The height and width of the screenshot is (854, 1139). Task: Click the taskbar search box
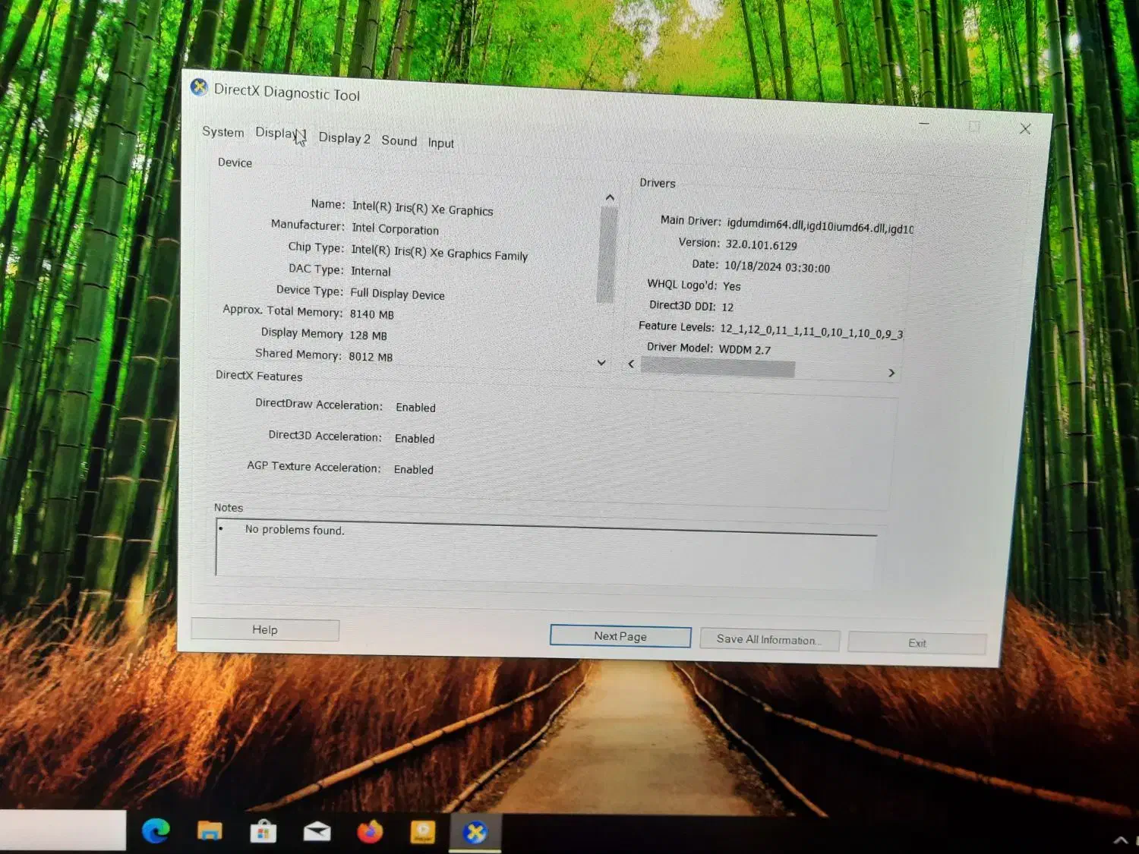coord(62,830)
